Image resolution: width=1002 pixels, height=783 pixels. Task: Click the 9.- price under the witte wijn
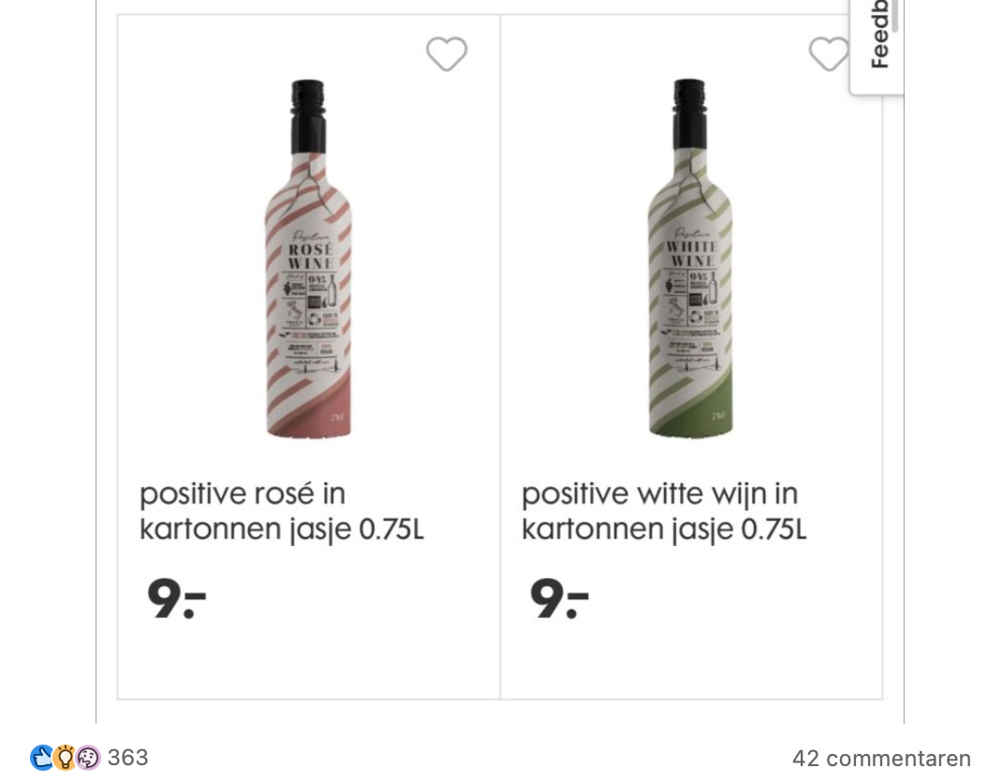[558, 599]
